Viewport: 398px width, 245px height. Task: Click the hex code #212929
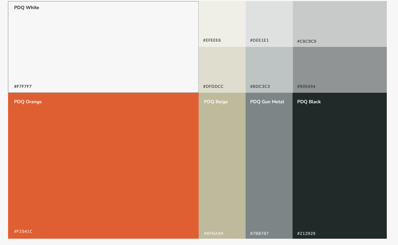pos(306,233)
